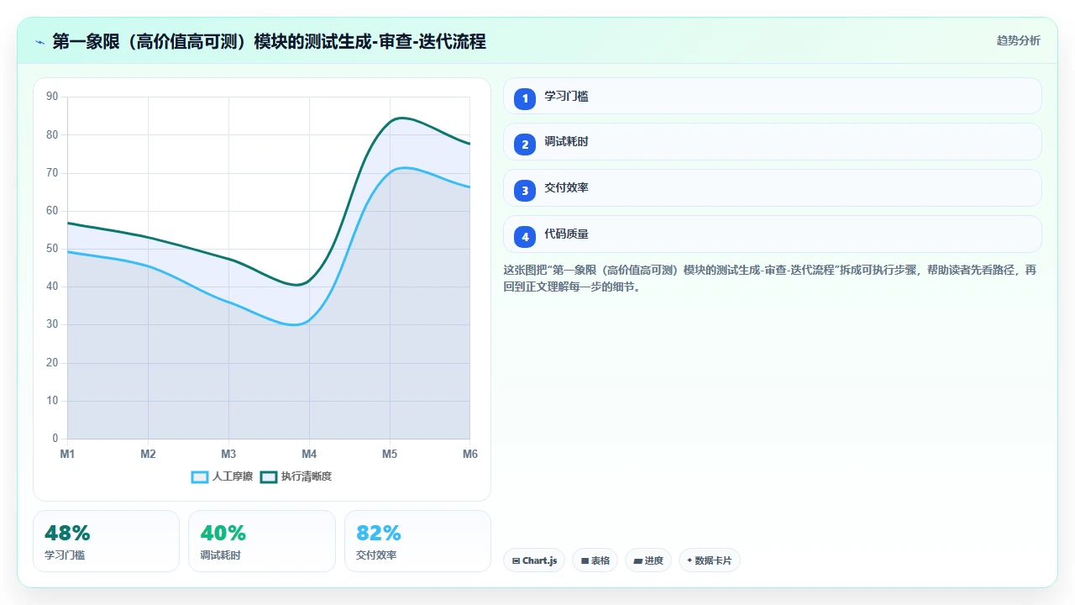Open the 40% 调试耗时 stat card
1075x605 pixels.
(262, 541)
